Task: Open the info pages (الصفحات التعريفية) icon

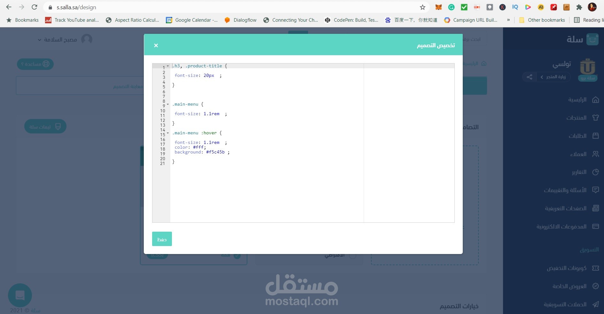Action: [595, 208]
